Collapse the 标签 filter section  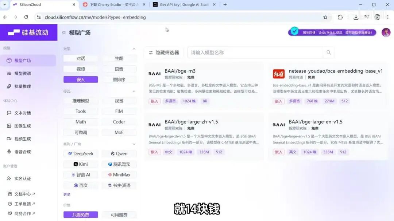(134, 91)
